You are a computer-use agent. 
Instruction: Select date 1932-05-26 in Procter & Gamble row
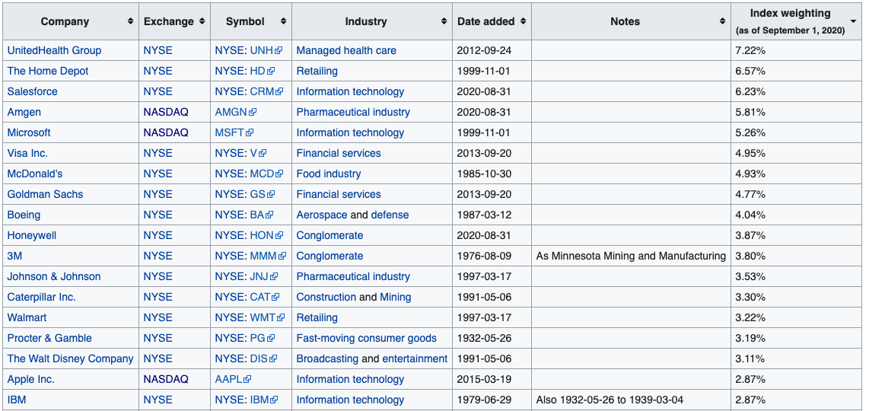(484, 338)
